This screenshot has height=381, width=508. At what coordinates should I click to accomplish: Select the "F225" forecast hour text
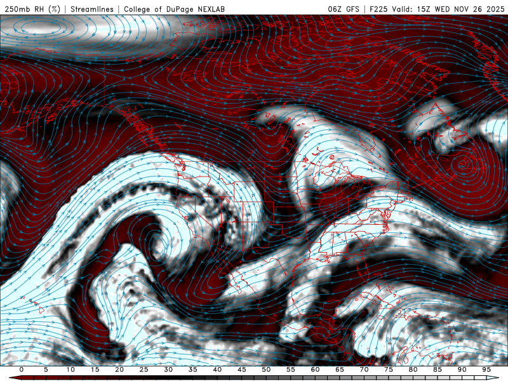(x=378, y=9)
